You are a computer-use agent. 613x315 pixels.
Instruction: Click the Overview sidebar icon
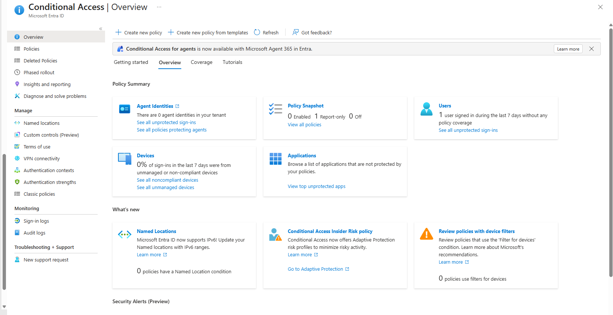tap(17, 37)
